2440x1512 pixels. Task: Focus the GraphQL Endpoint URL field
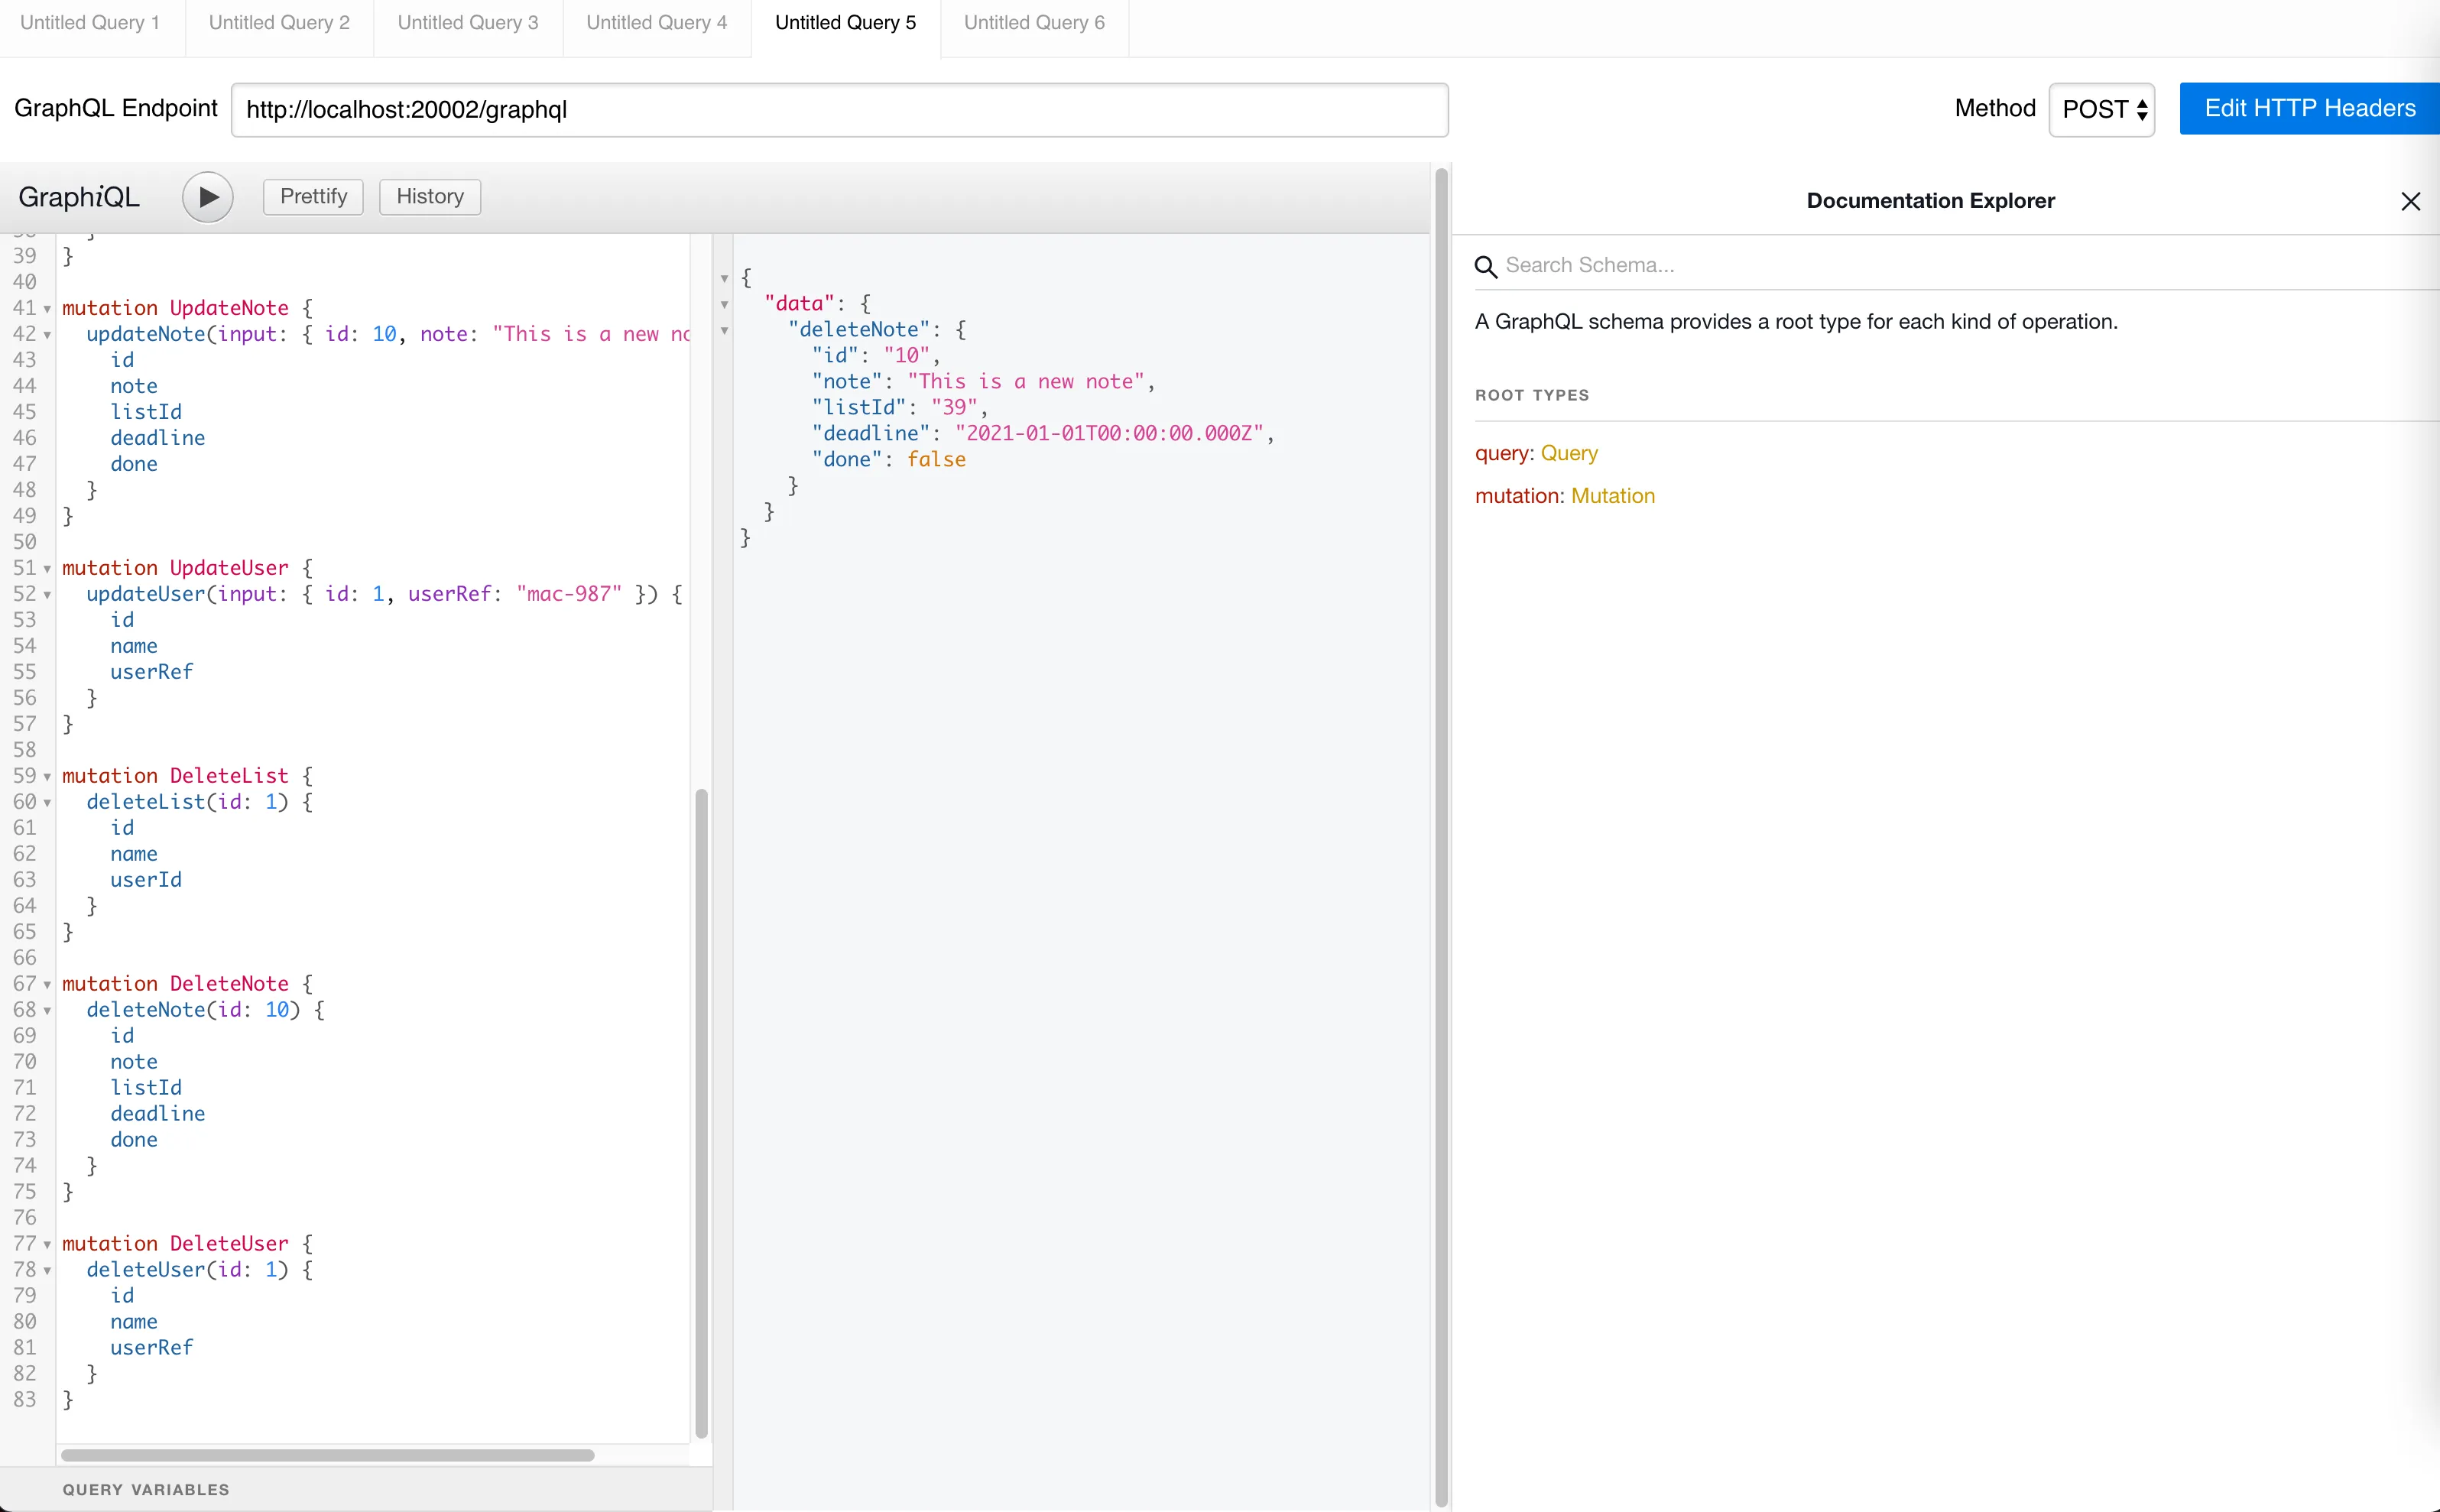pyautogui.click(x=839, y=110)
